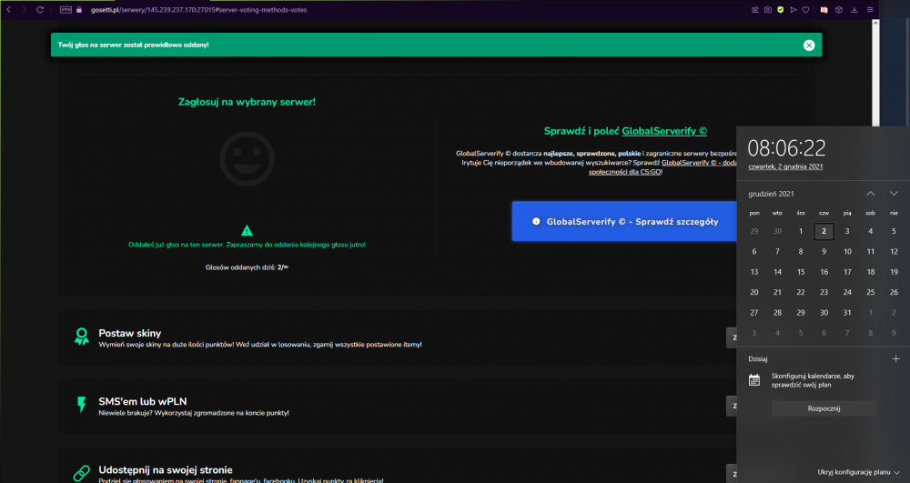Open the VPN badge in address bar

[66, 10]
